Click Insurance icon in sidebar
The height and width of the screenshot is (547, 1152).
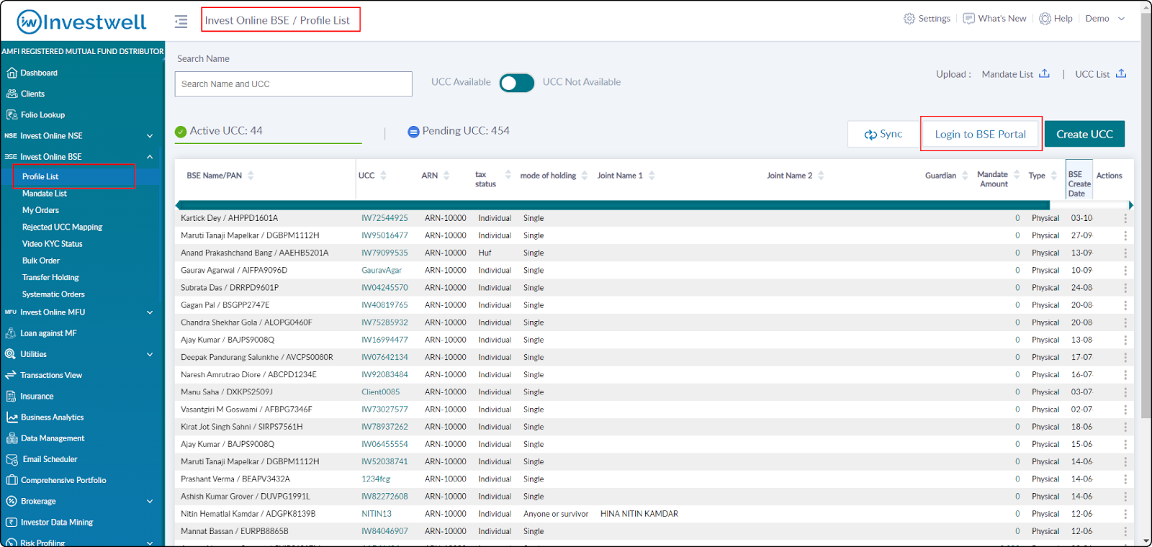[11, 396]
